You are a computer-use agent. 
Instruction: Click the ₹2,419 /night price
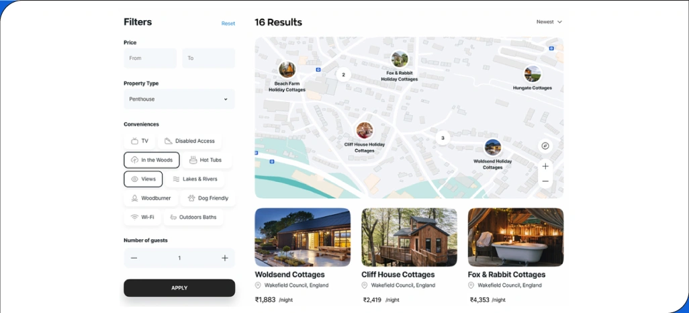point(381,300)
